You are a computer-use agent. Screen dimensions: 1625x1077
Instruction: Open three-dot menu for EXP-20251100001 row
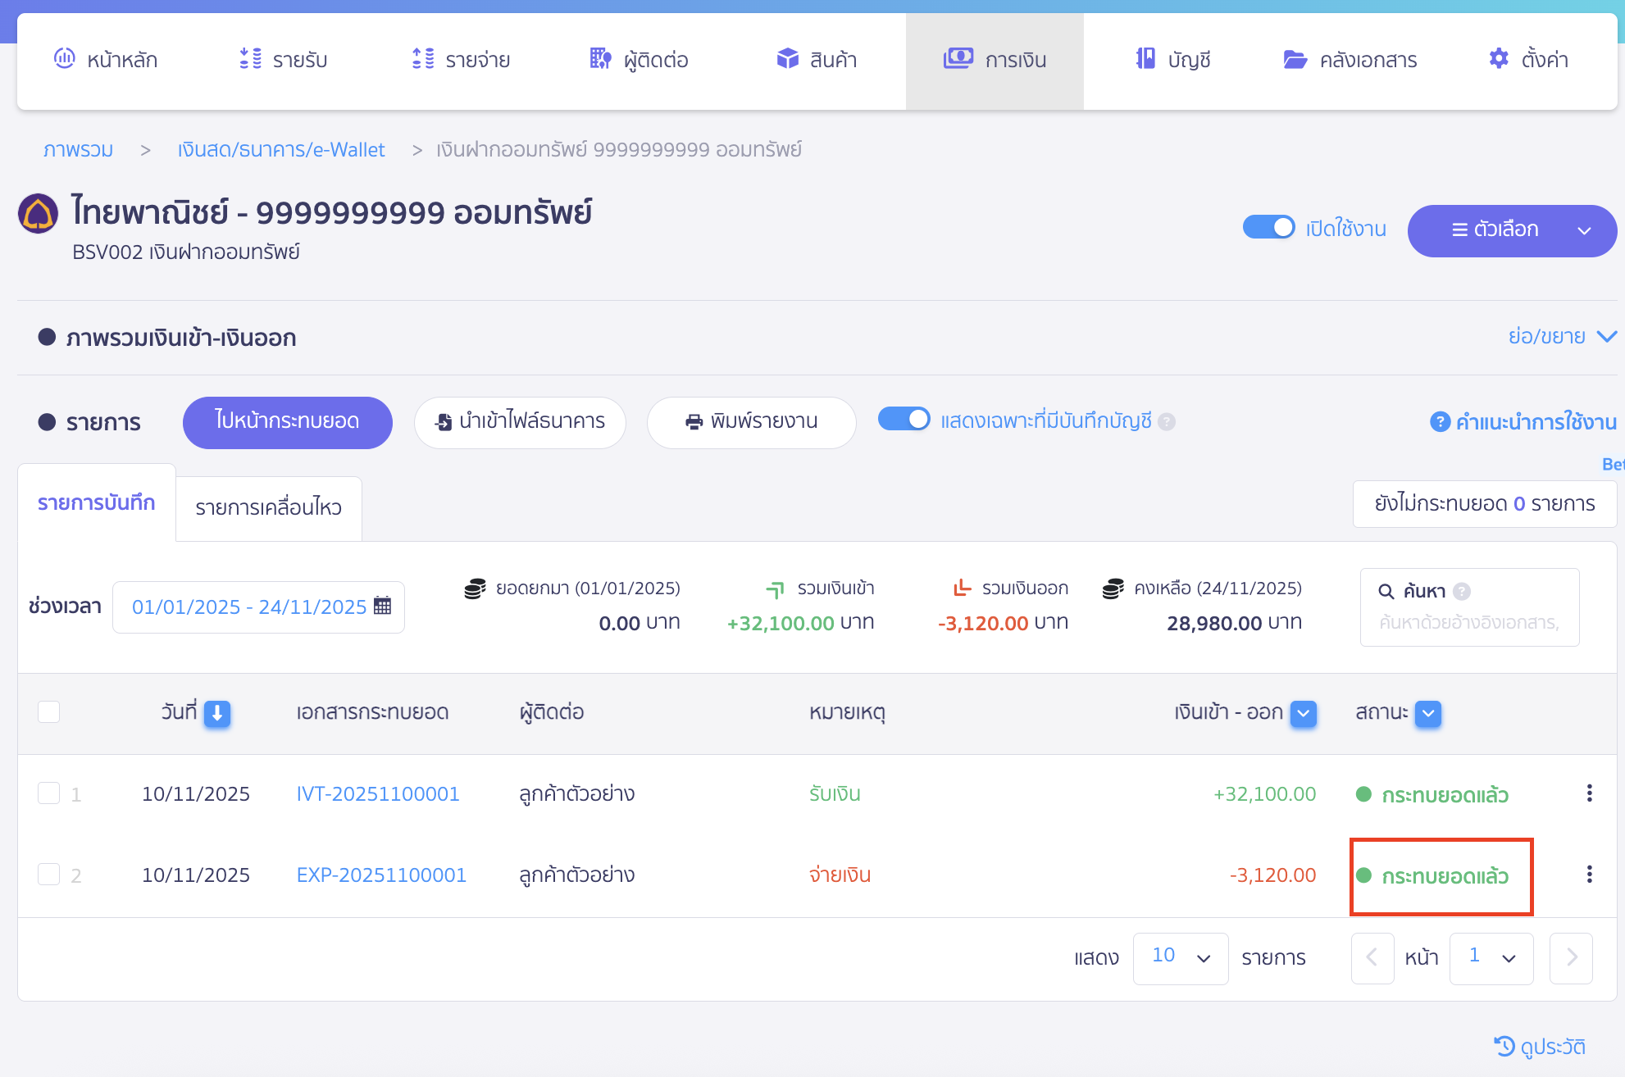[1589, 875]
